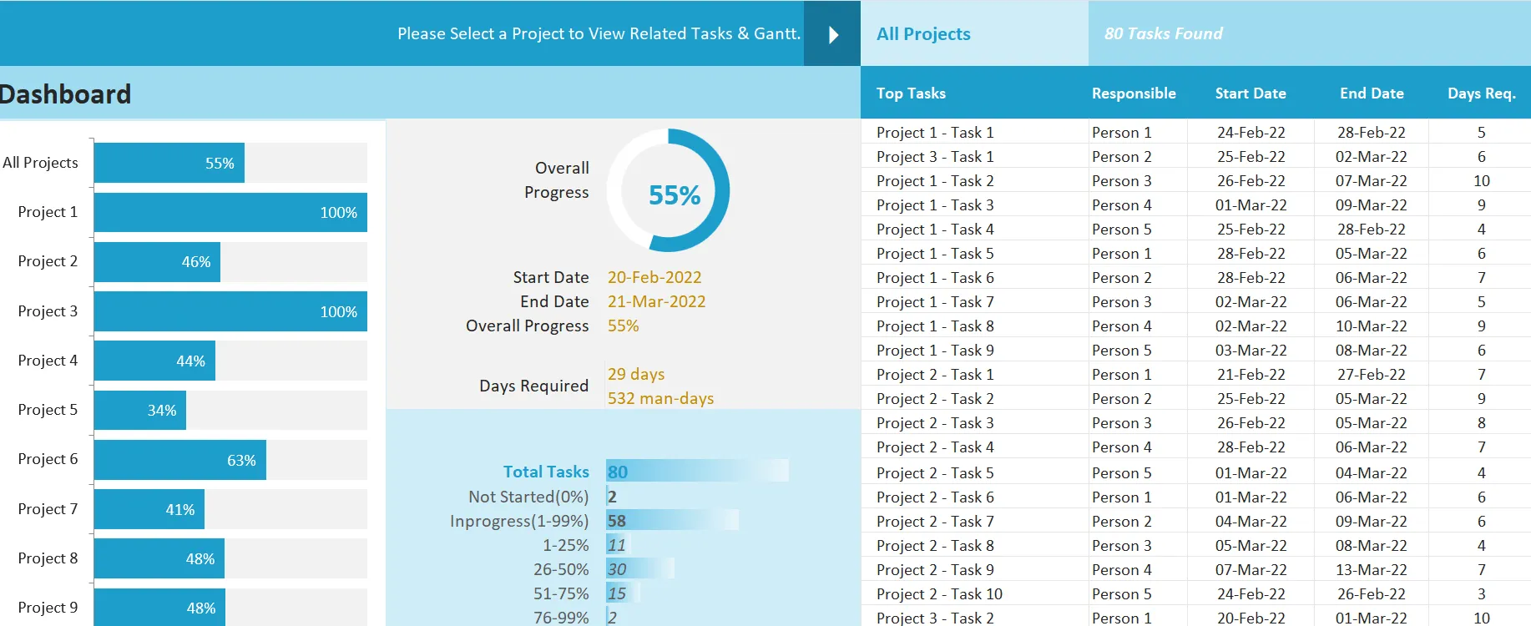Click the Project 2 - Task 10 entry
1531x626 pixels.
point(939,594)
